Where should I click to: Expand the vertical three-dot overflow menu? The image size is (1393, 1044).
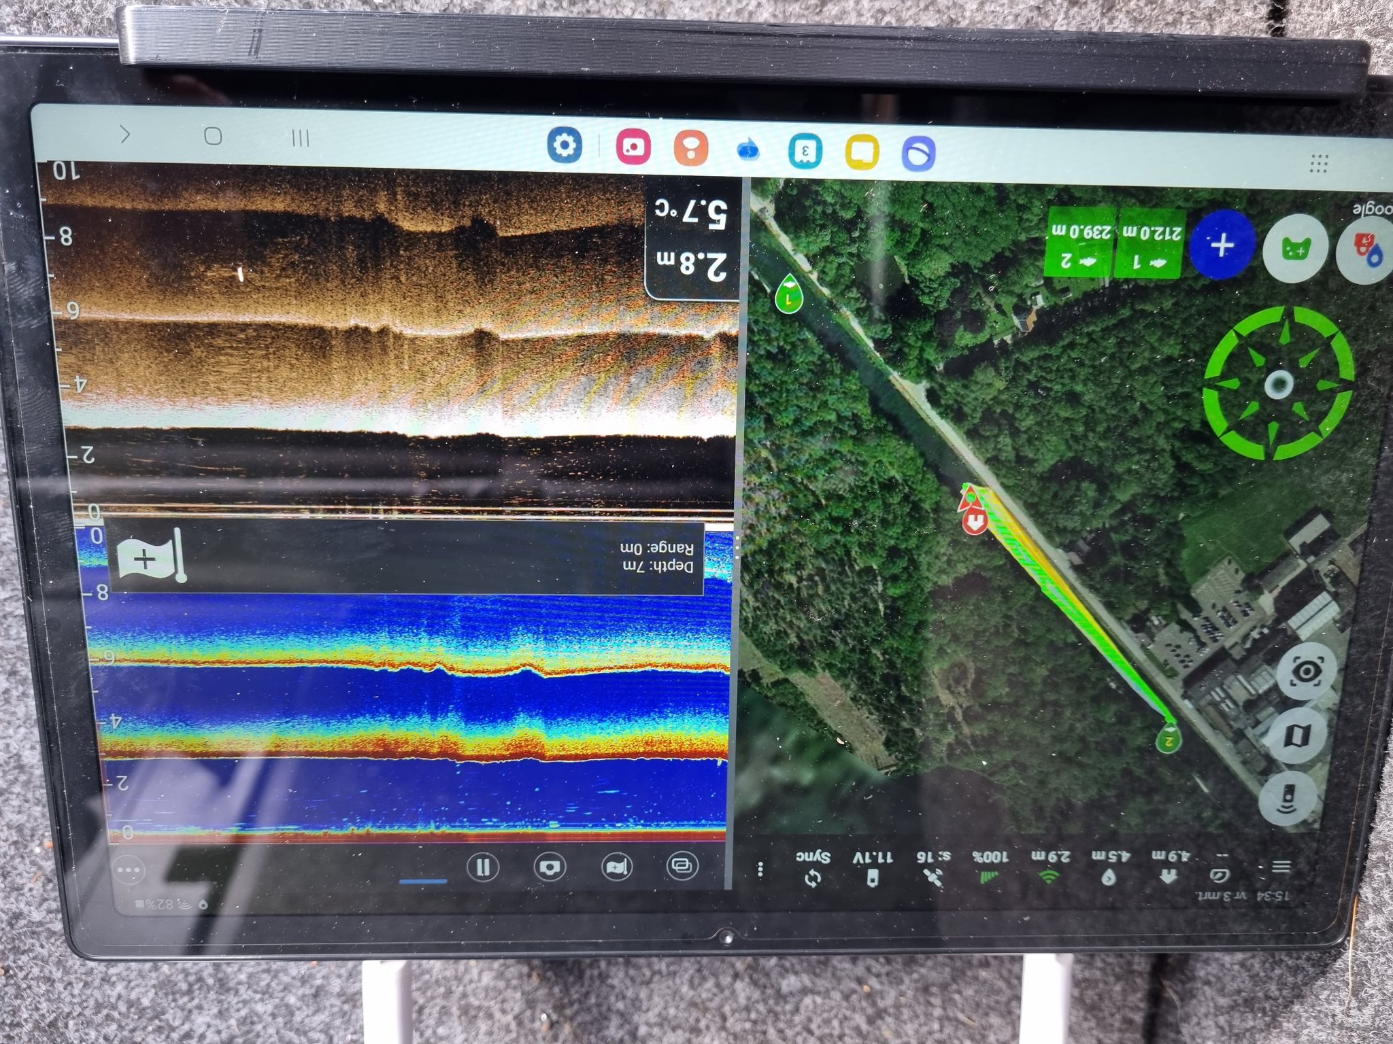(760, 869)
